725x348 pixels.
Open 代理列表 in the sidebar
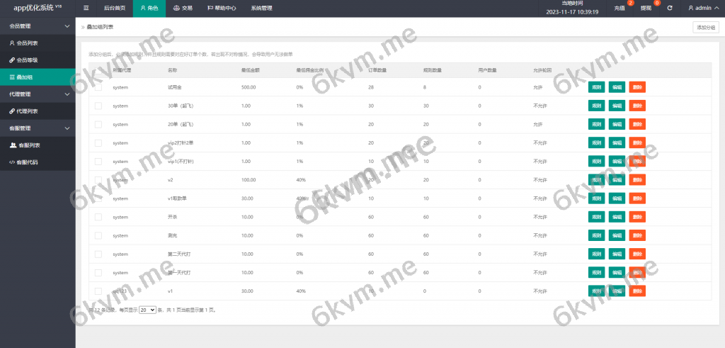coord(27,111)
